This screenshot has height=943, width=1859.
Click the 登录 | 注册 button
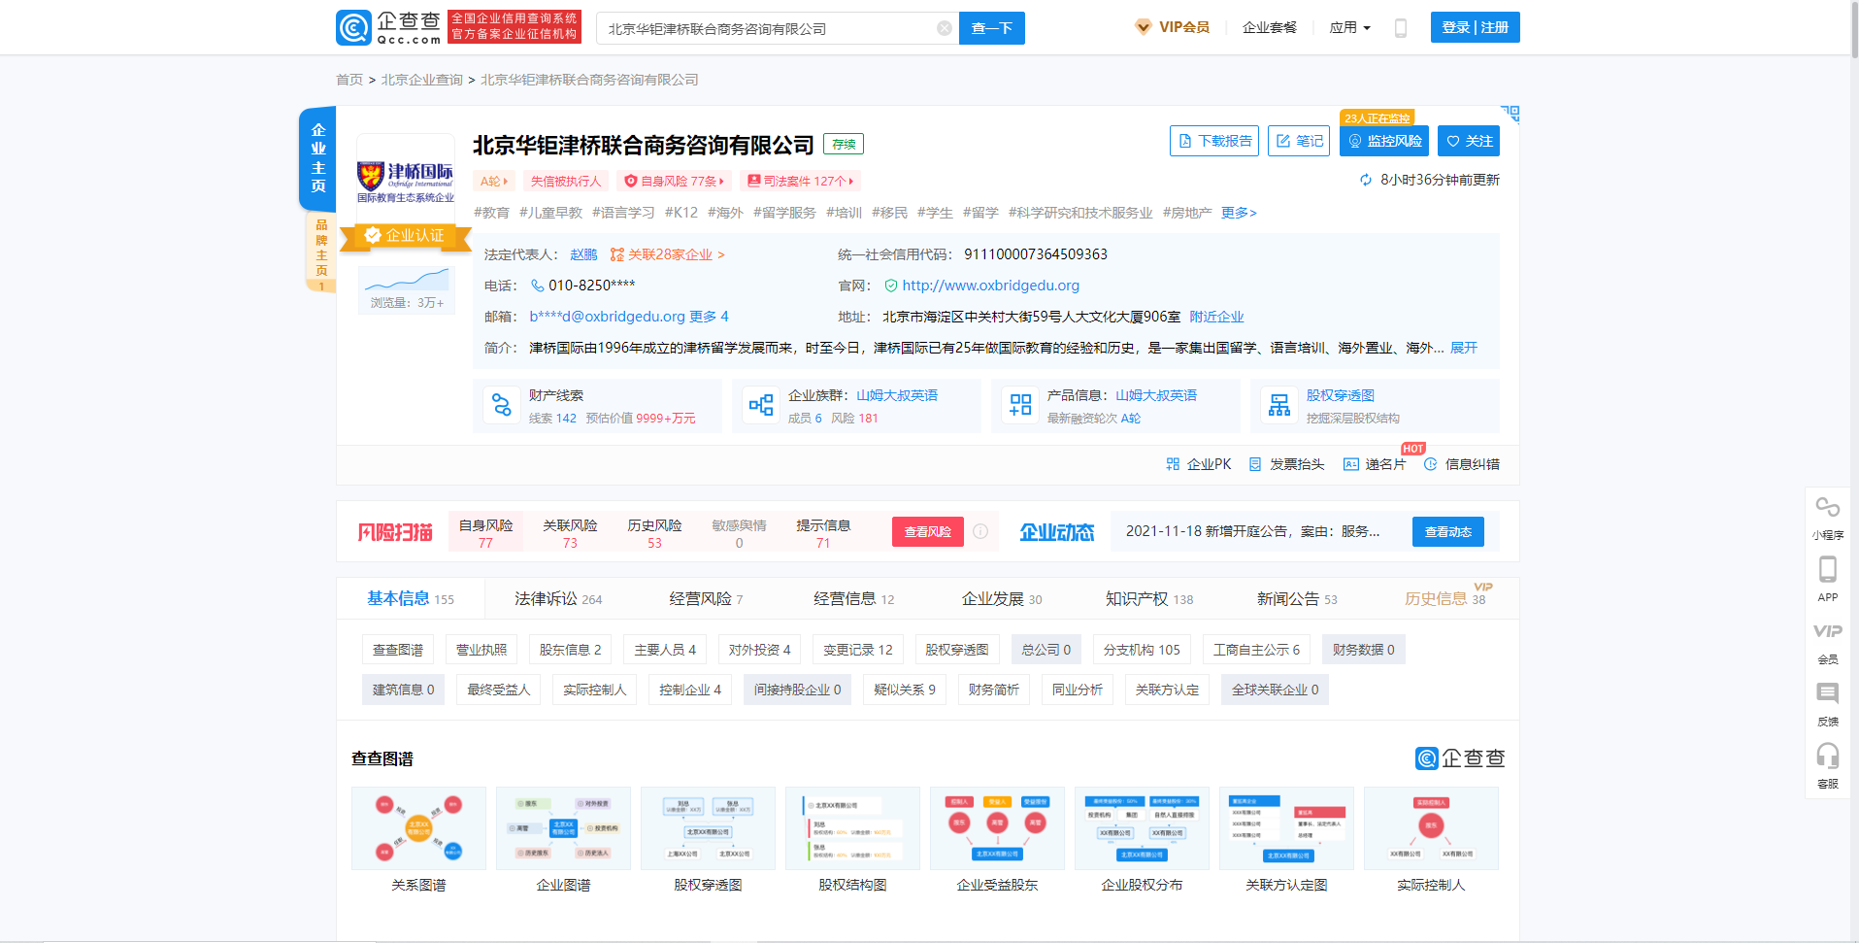pyautogui.click(x=1476, y=27)
